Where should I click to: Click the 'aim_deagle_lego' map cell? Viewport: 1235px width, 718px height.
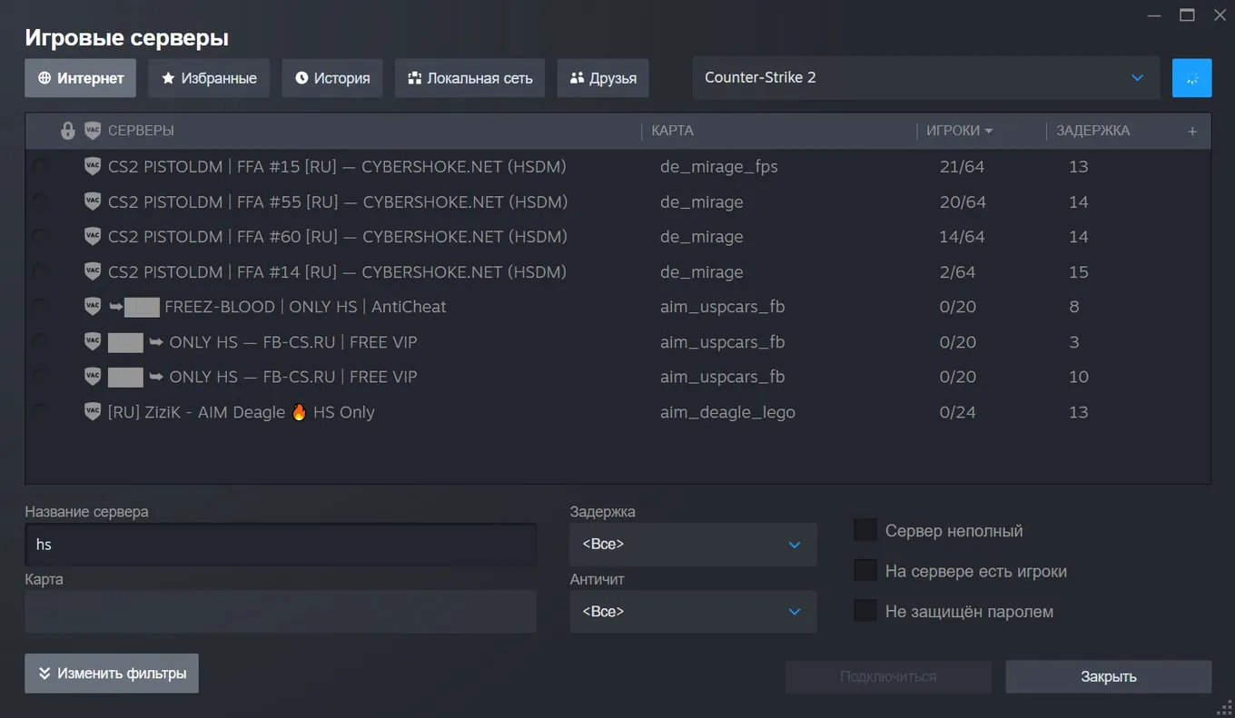point(727,412)
